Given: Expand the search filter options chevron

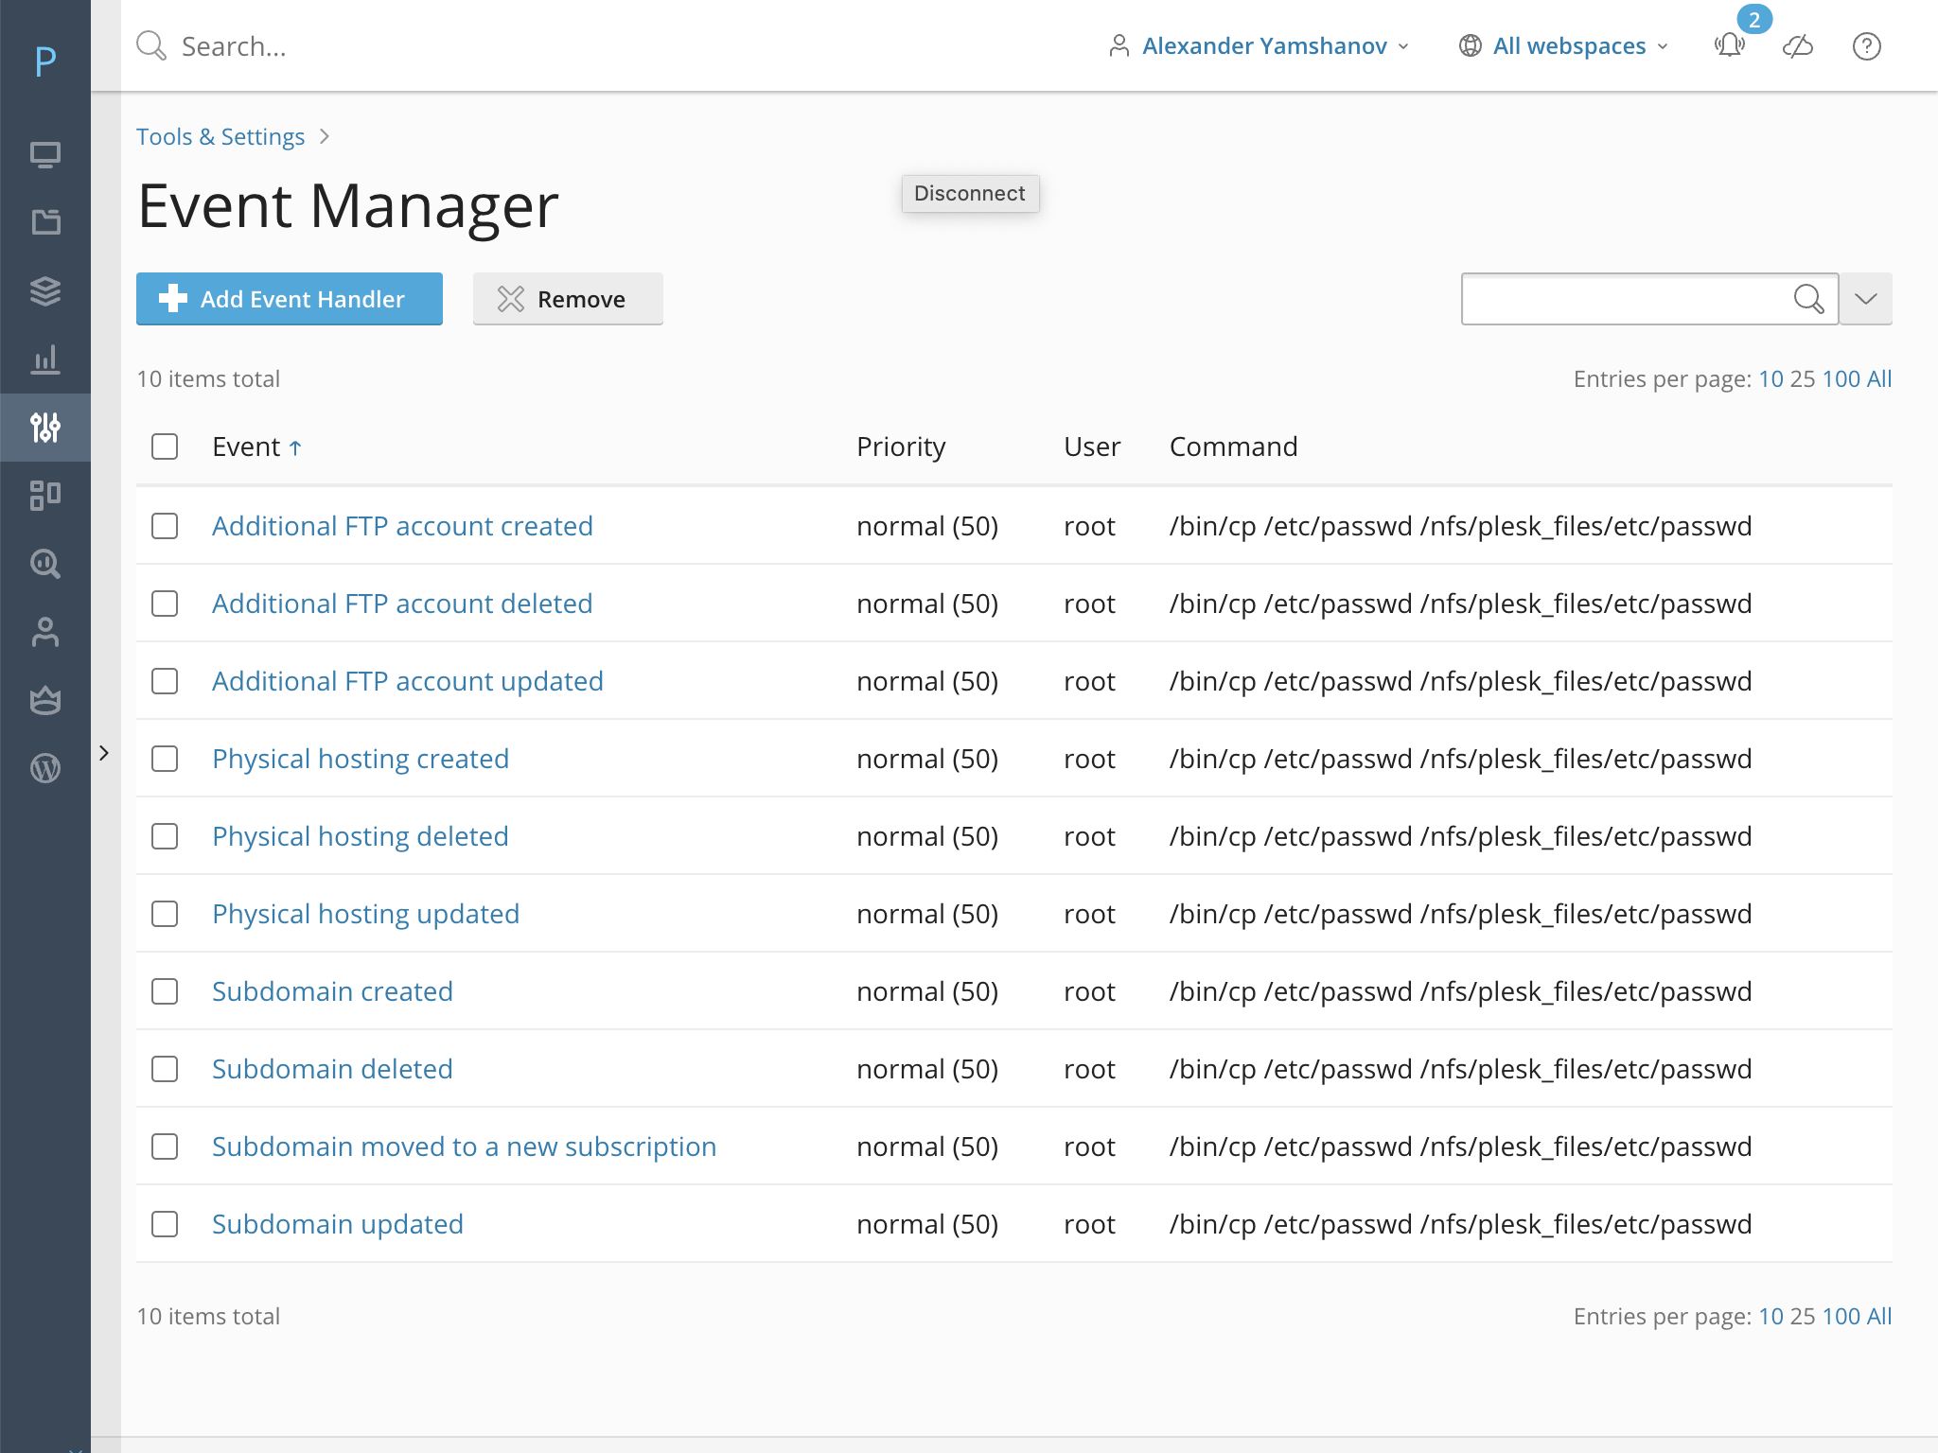Looking at the screenshot, I should click(1865, 299).
